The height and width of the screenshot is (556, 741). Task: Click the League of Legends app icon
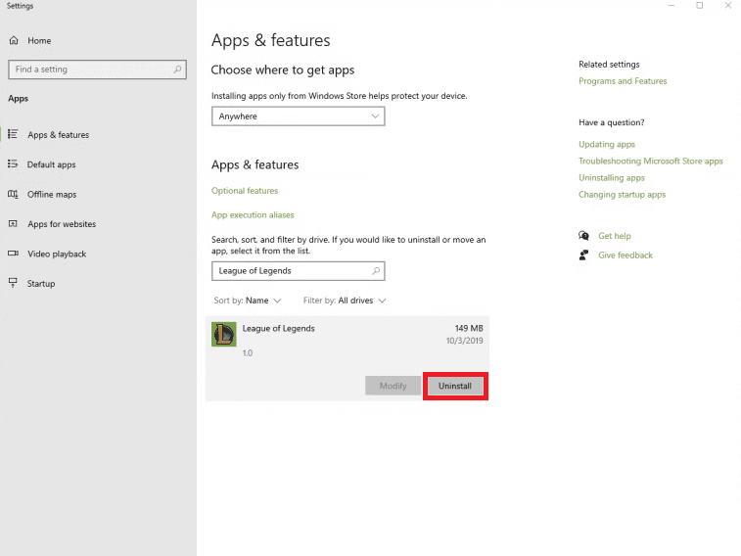pyautogui.click(x=224, y=335)
